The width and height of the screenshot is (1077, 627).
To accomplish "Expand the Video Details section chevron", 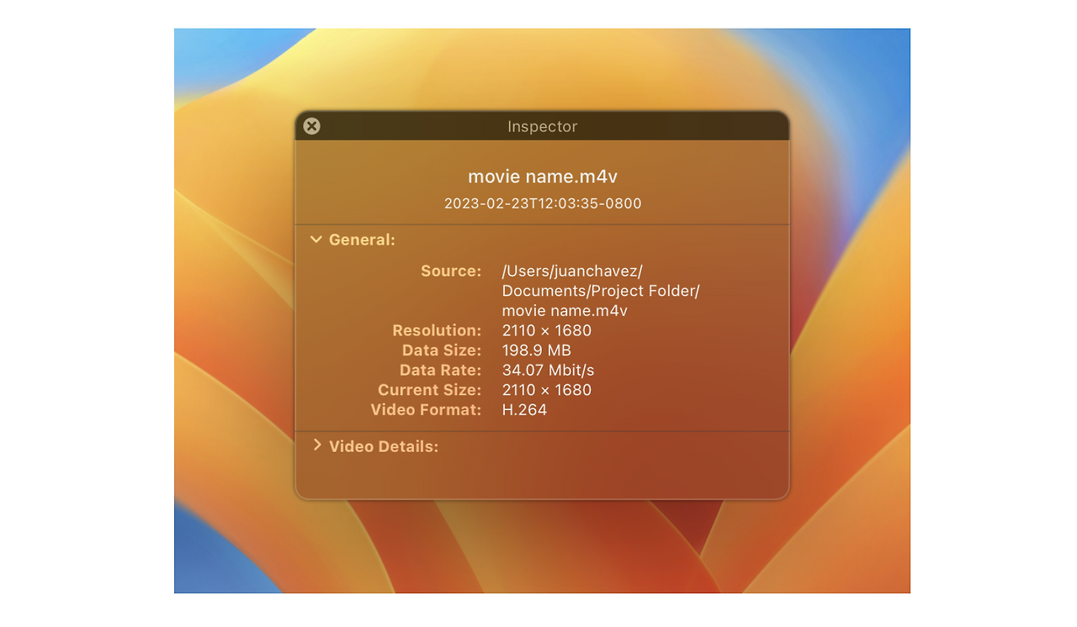I will pyautogui.click(x=317, y=445).
